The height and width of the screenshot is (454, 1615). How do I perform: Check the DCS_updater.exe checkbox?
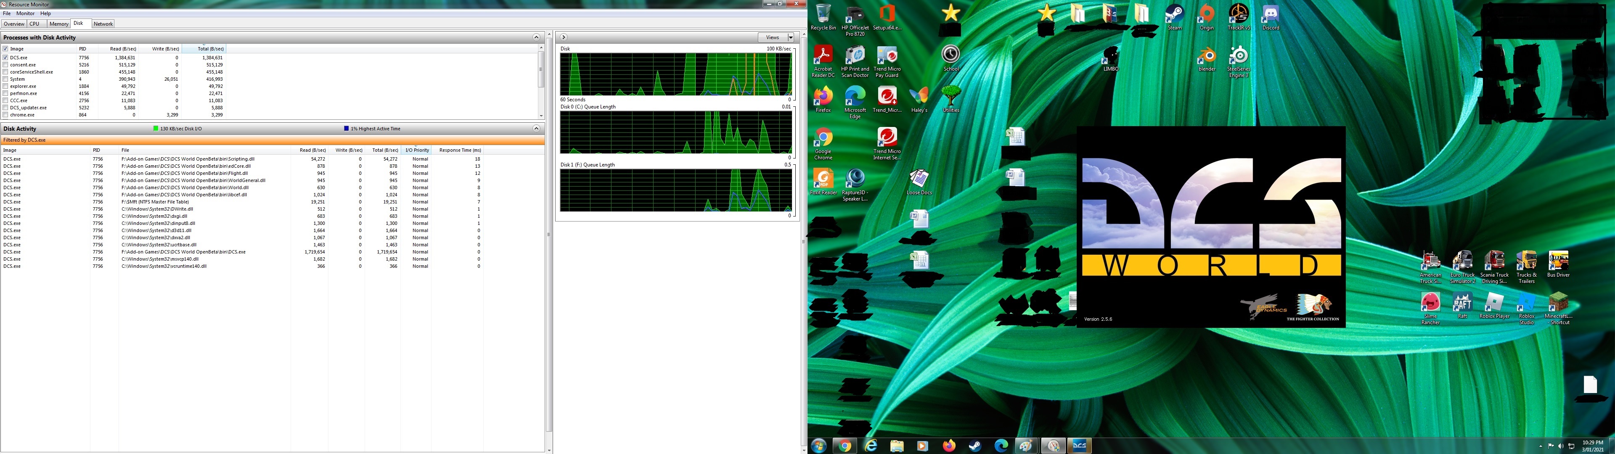point(5,108)
